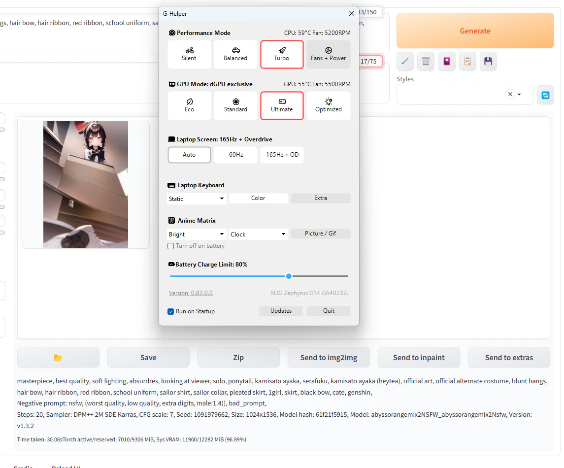Open the Bright Anime Matrix dropdown

click(x=197, y=234)
